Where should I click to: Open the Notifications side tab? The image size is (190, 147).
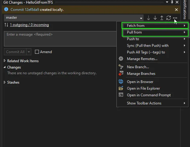(x=185, y=10)
